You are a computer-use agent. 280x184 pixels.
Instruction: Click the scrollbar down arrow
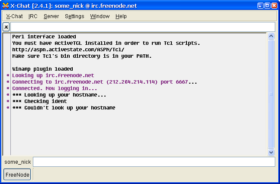(x=271, y=152)
